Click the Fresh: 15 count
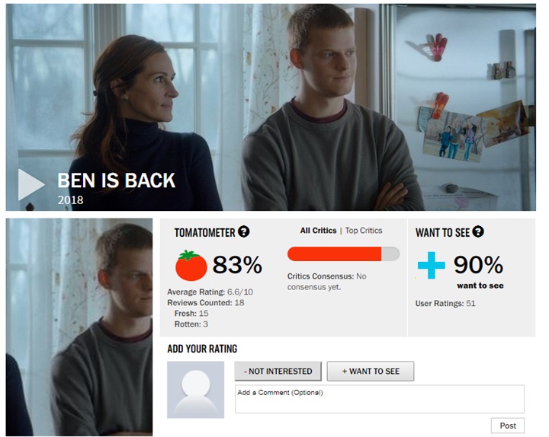Image resolution: width=549 pixels, height=437 pixels. (x=191, y=313)
